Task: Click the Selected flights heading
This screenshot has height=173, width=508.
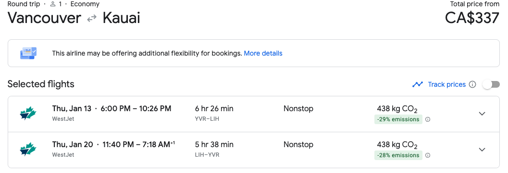Action: (x=41, y=84)
